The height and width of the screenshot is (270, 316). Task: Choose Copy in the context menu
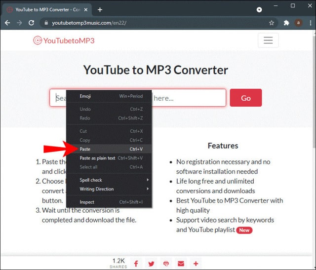(109, 140)
